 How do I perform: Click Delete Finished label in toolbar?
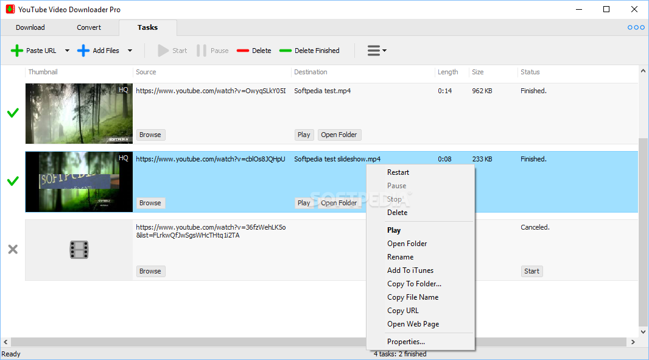317,51
